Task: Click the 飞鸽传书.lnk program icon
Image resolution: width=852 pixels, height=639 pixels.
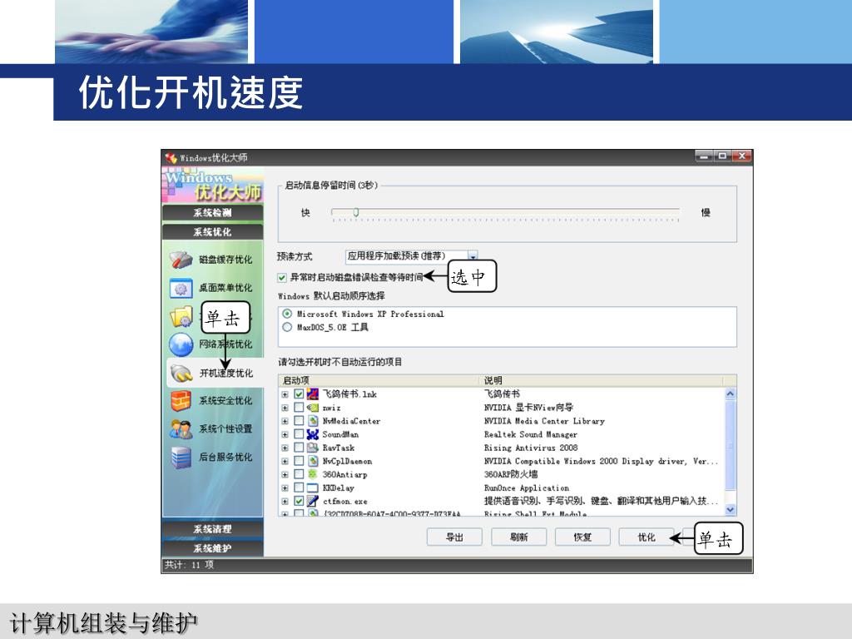Action: (x=313, y=394)
